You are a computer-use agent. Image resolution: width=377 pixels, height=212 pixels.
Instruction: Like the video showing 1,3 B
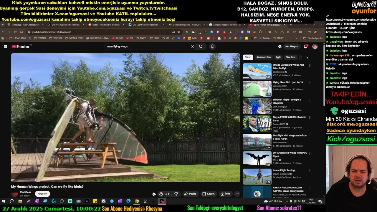click(x=164, y=194)
